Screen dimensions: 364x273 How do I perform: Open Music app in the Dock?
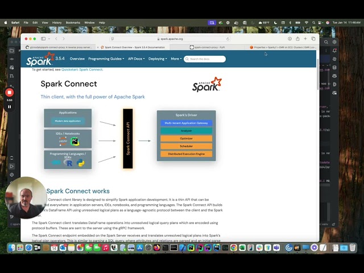[106, 248]
